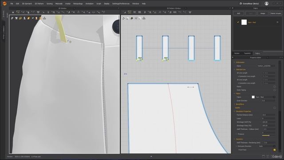Click the highlighted Edit Pattern tool in 2D toolbar
Screen dimensions: 284x160
[129, 12]
